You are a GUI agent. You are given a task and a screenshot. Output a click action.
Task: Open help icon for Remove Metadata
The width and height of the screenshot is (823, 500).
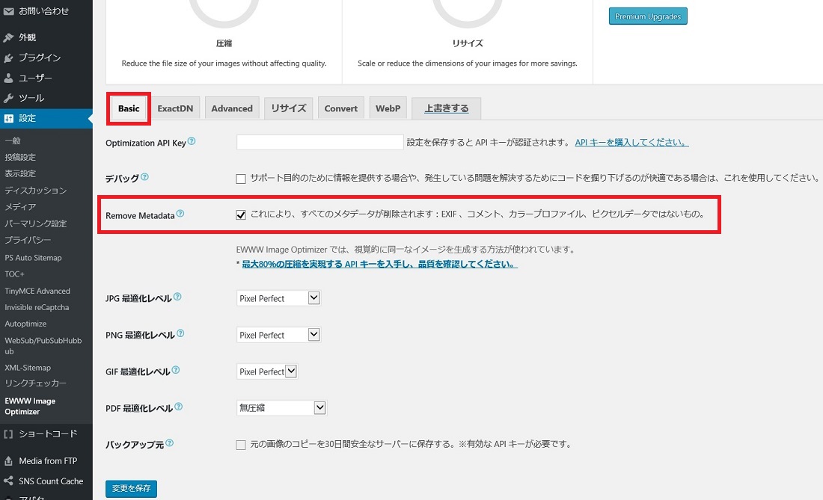coord(180,214)
